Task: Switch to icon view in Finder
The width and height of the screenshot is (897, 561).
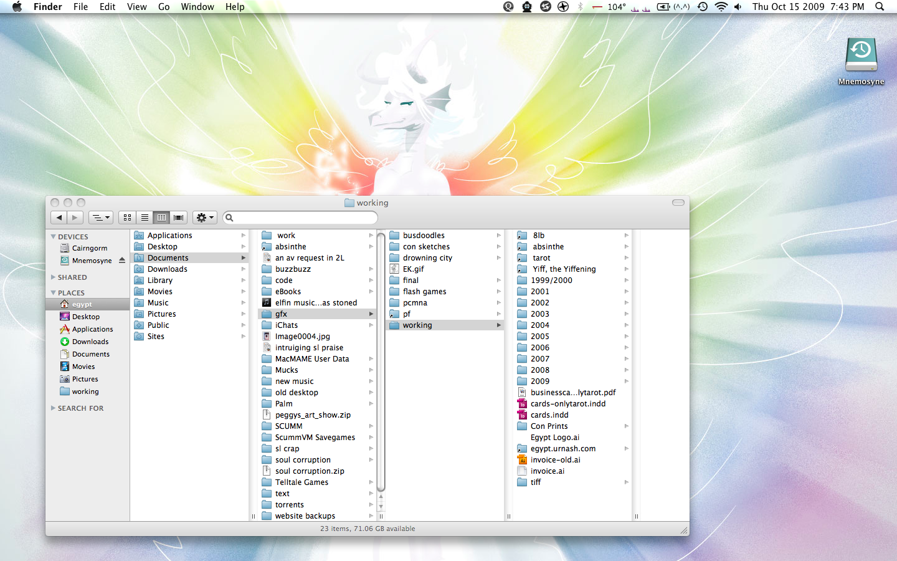Action: coord(127,218)
